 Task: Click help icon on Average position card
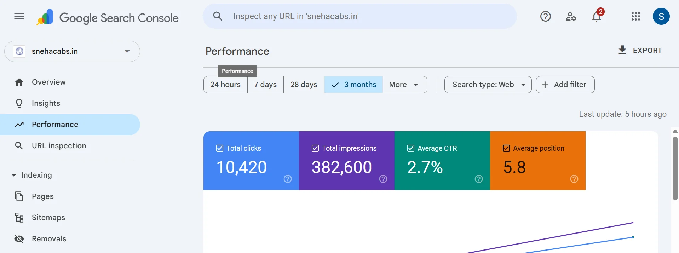[574, 179]
